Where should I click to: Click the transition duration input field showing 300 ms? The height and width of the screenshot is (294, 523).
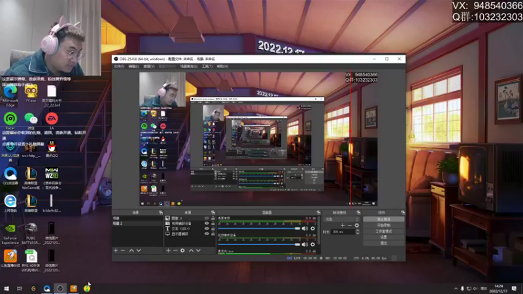(343, 232)
